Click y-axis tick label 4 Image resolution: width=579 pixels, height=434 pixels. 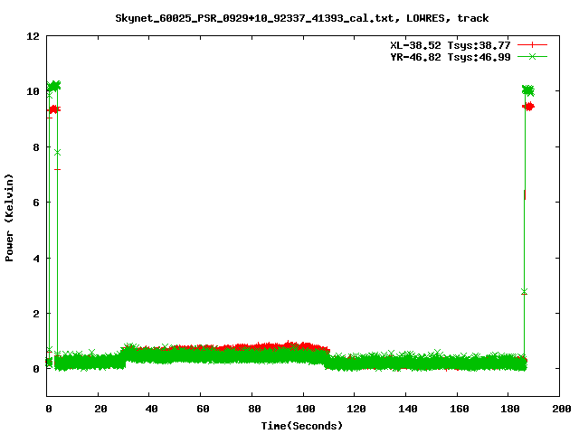(36, 259)
